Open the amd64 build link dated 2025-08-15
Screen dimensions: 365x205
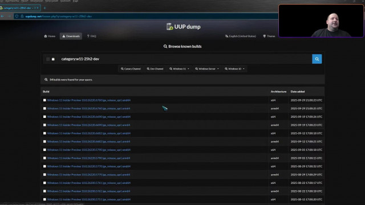[89, 199]
